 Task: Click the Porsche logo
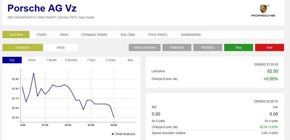[x=263, y=11]
